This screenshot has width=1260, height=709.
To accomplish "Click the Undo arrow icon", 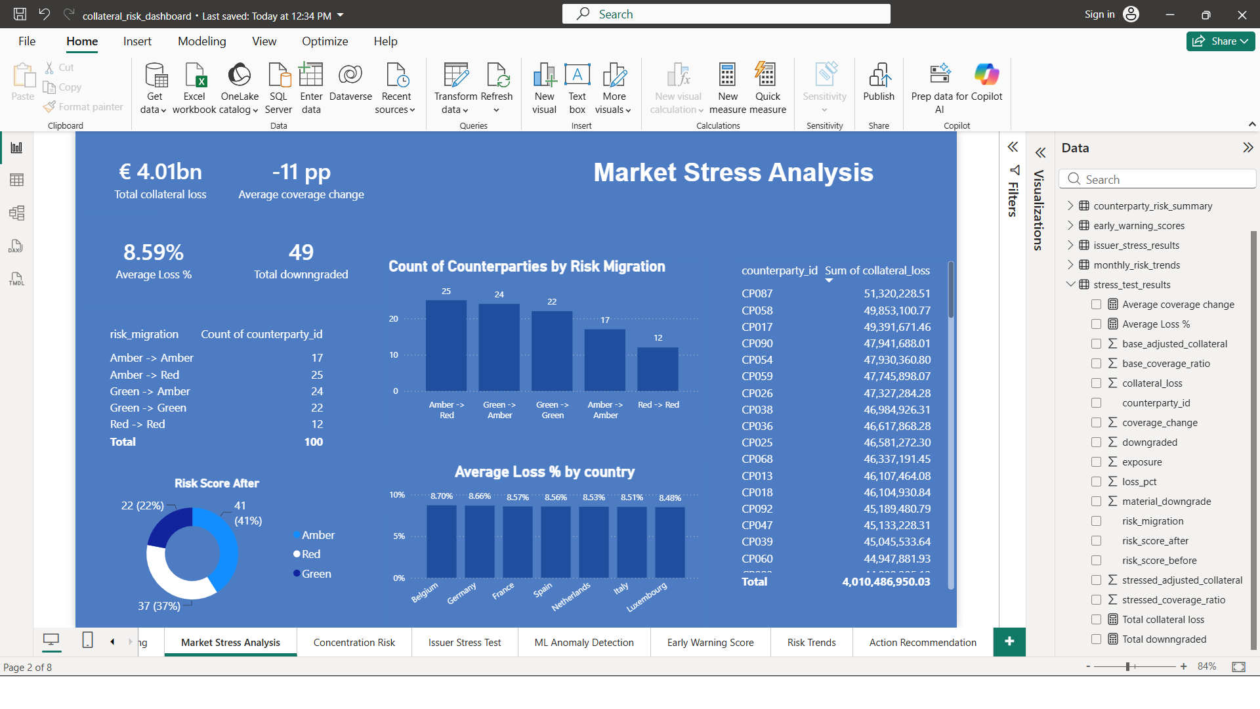I will click(x=44, y=14).
